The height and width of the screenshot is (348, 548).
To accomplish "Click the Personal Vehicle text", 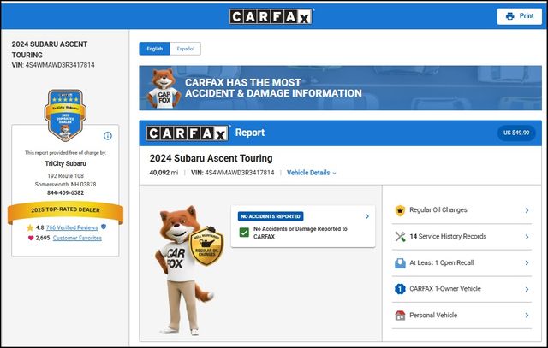I will pos(433,316).
